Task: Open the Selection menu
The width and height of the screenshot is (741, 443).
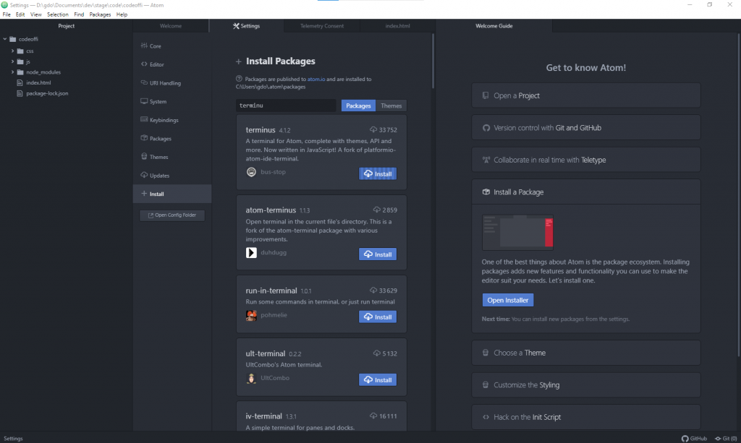Action: [58, 14]
